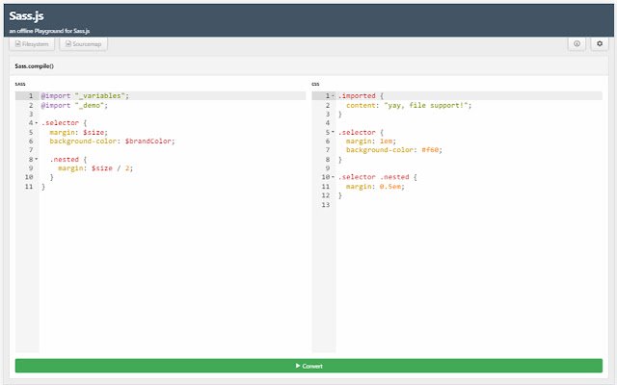Click the Sass.js title heading

click(x=26, y=15)
